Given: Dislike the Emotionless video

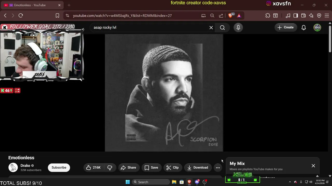Looking at the screenshot, I should point(110,167).
